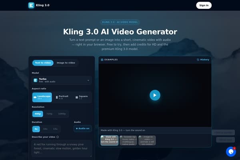The image size is (240, 160).
Task: Play the example video
Action: point(155,95)
